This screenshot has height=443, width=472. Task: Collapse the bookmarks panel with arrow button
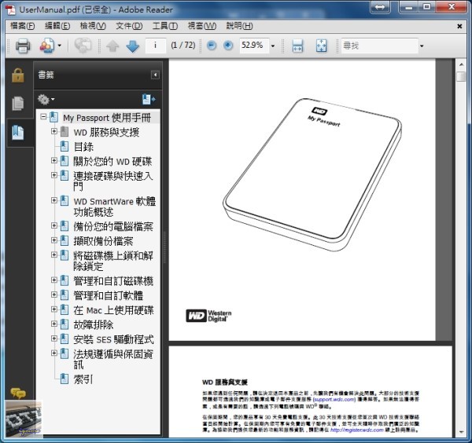point(155,75)
